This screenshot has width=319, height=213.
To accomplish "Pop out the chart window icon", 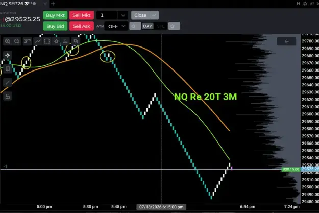I will click(312, 4).
